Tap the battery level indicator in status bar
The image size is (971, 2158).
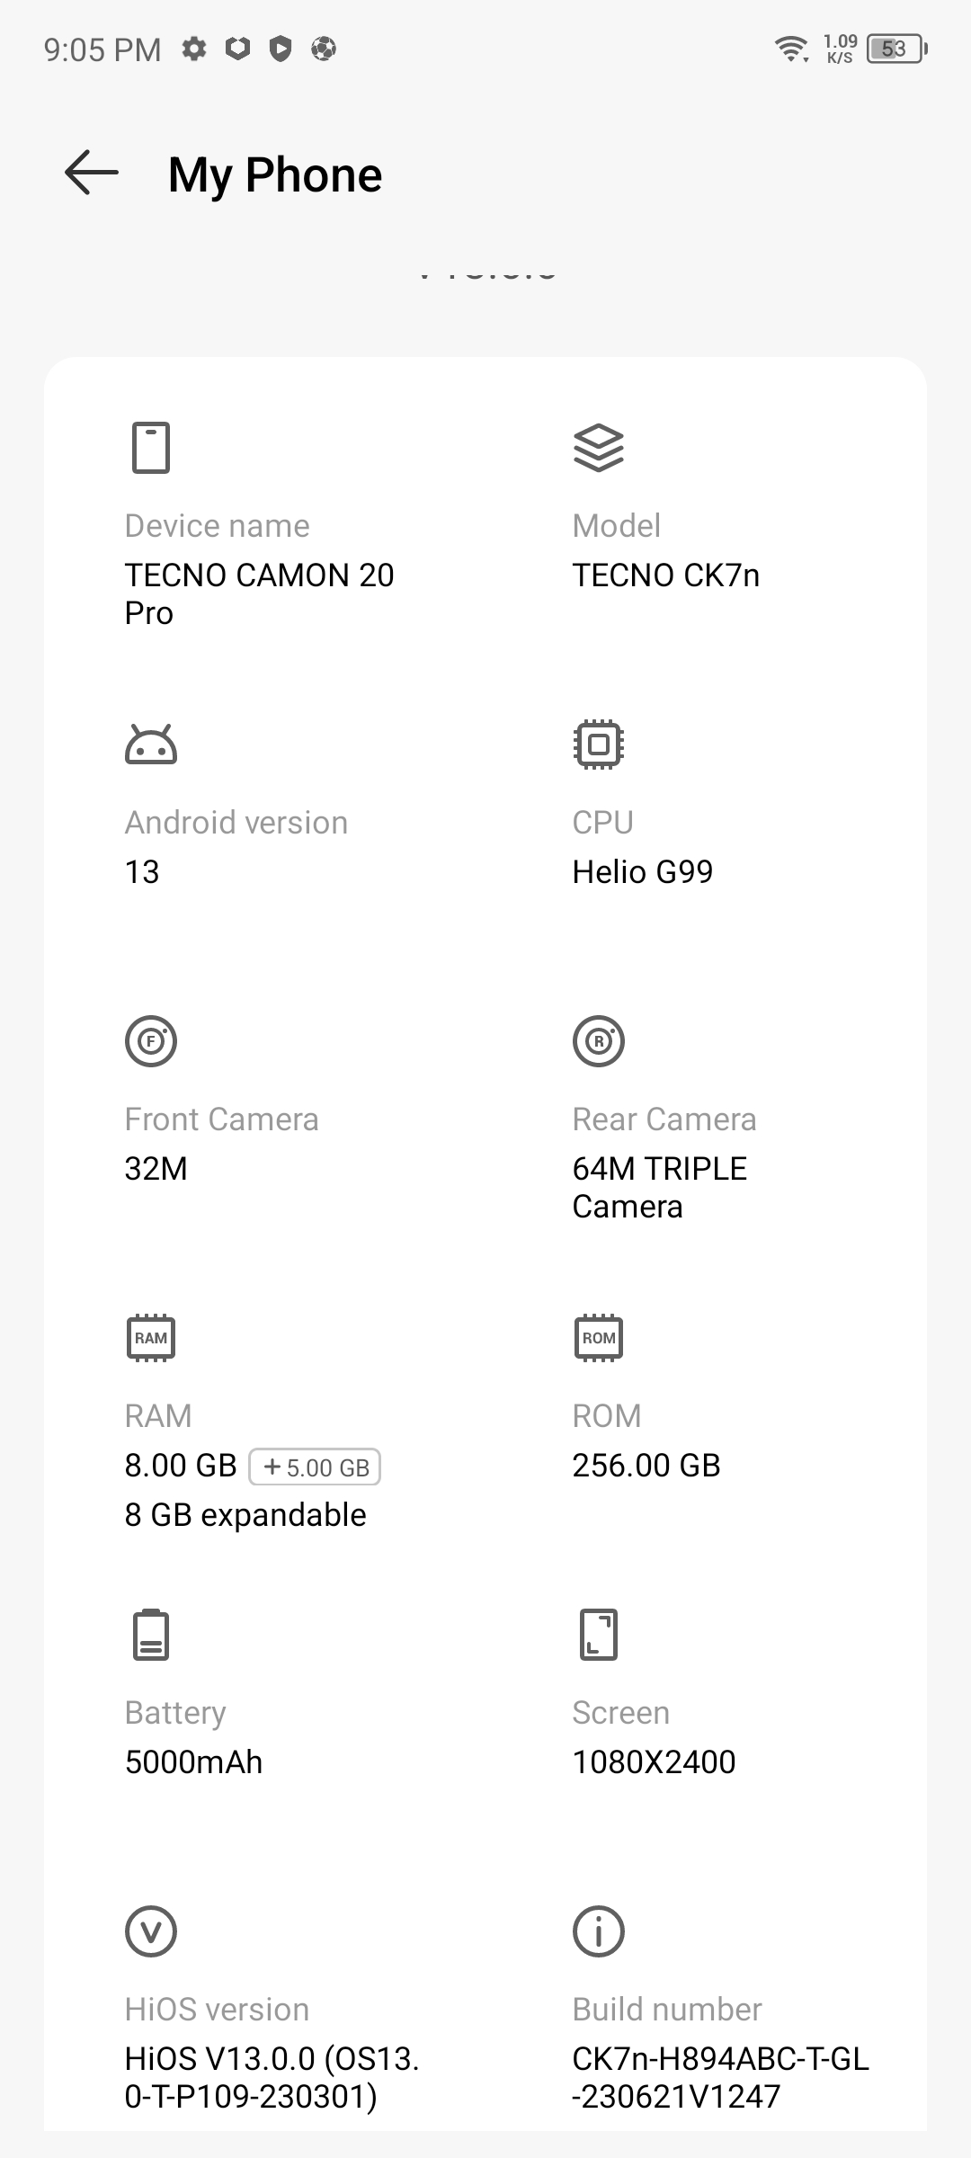point(895,49)
